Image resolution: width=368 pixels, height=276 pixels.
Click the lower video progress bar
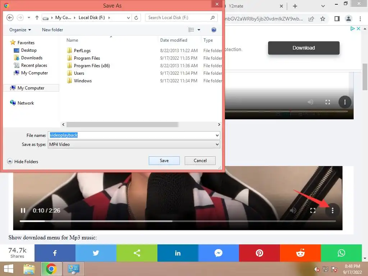[178, 221]
